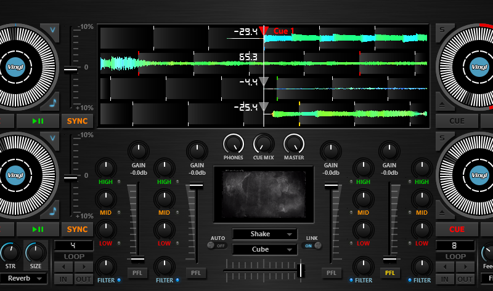493x291 pixels.
Task: Click the leftmost channel volume fader handle
Action: point(137,260)
